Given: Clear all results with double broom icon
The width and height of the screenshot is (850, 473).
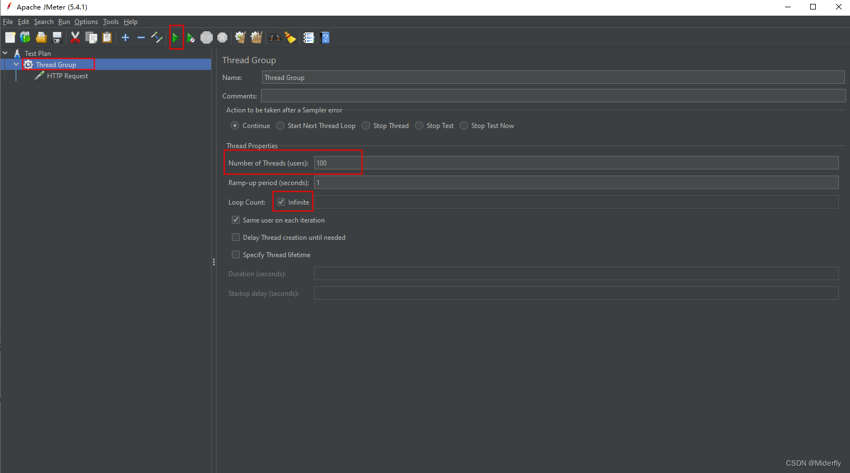Looking at the screenshot, I should pyautogui.click(x=256, y=37).
